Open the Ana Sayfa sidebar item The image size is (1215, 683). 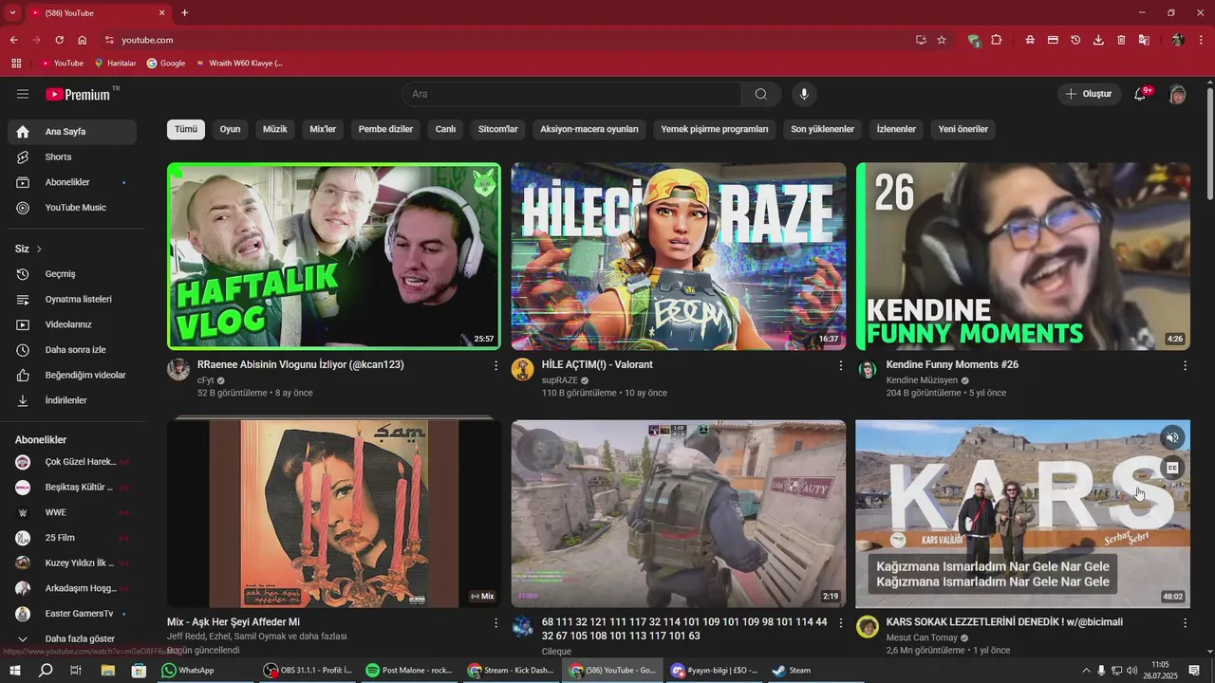72,132
